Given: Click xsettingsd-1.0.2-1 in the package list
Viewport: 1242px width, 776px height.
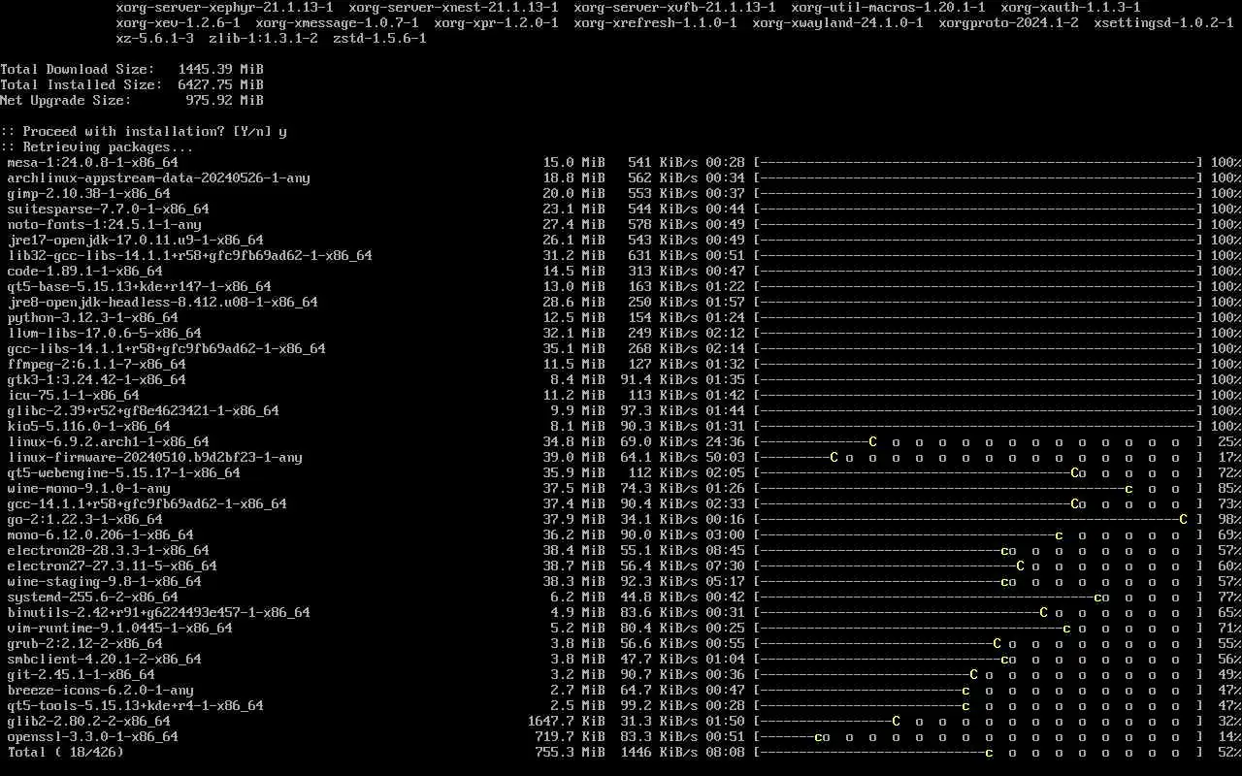Looking at the screenshot, I should (x=1163, y=23).
